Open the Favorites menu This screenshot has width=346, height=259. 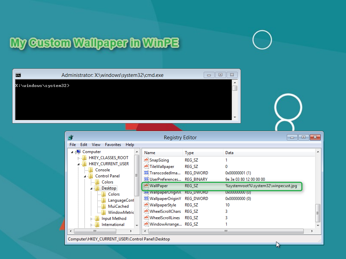coord(113,145)
